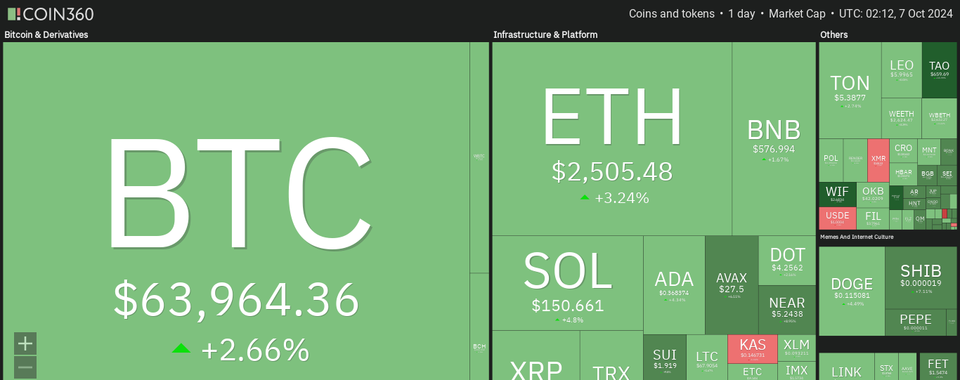The height and width of the screenshot is (380, 960).
Task: Select the SOL tile
Action: [568, 283]
